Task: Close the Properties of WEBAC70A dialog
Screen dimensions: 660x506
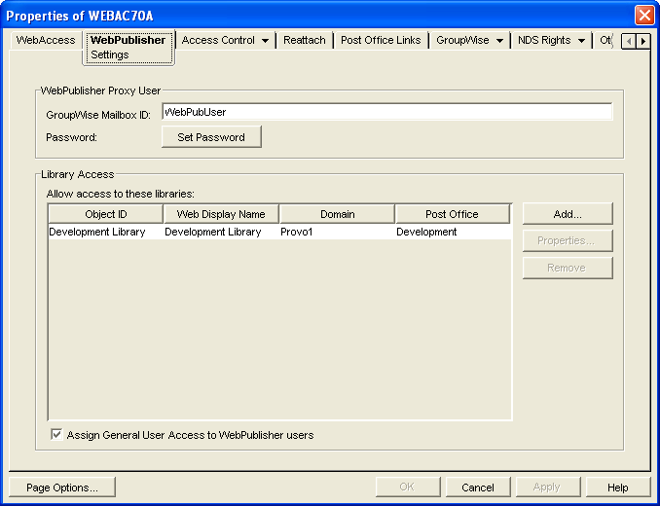Action: pos(644,16)
